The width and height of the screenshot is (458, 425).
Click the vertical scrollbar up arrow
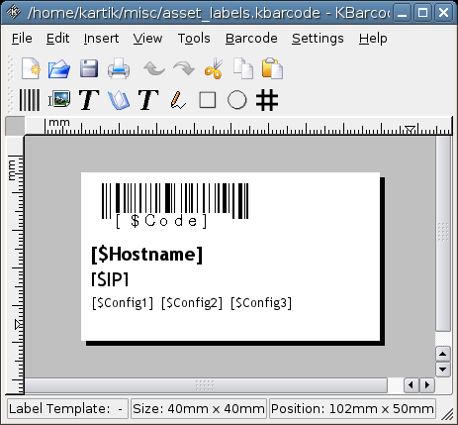coord(443,355)
